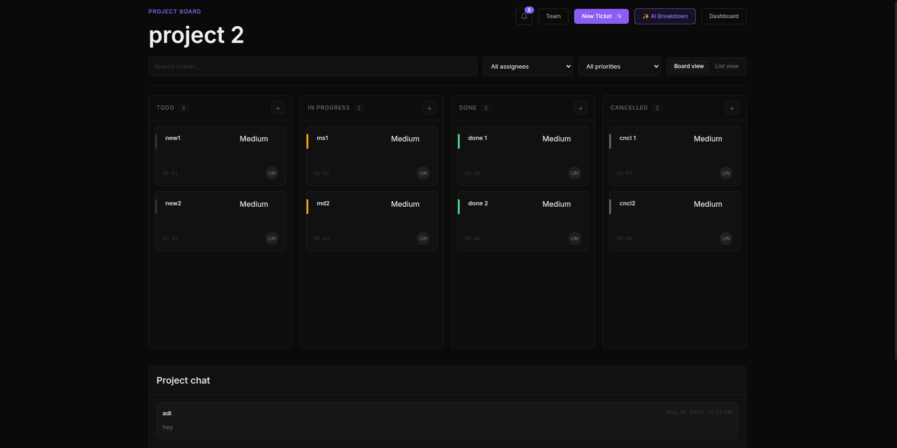The height and width of the screenshot is (448, 897).
Task: Open the All assignees filter dropdown
Action: (528, 66)
